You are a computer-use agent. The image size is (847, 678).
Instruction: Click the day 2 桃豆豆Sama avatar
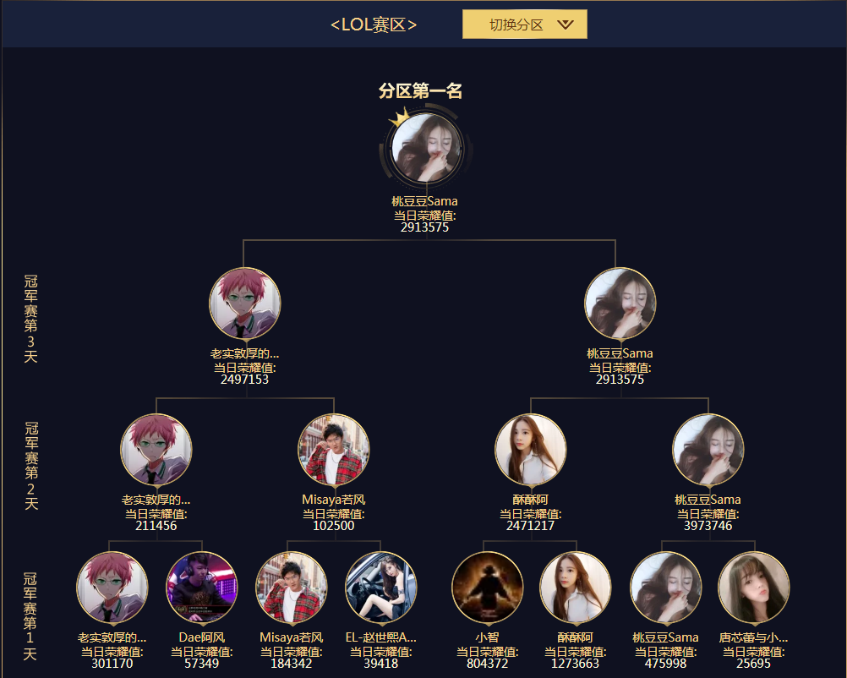point(708,450)
